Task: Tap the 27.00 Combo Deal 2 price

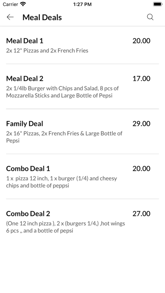Action: pyautogui.click(x=141, y=213)
